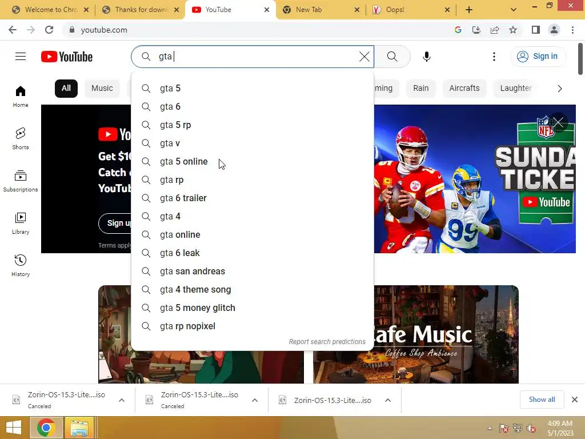The width and height of the screenshot is (585, 439).
Task: Open the Windows Start menu
Action: click(14, 428)
